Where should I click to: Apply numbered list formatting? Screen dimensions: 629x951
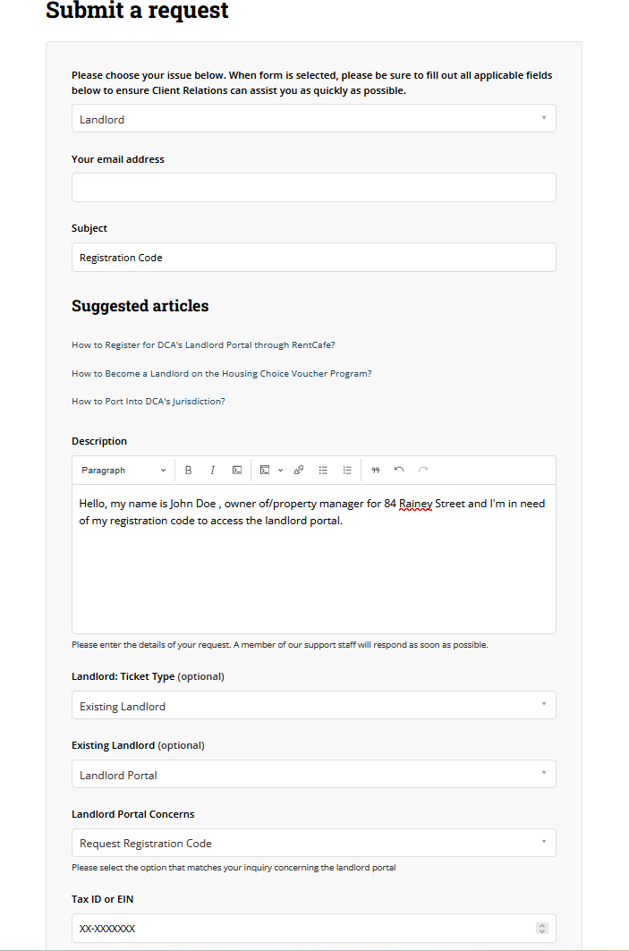pyautogui.click(x=347, y=471)
